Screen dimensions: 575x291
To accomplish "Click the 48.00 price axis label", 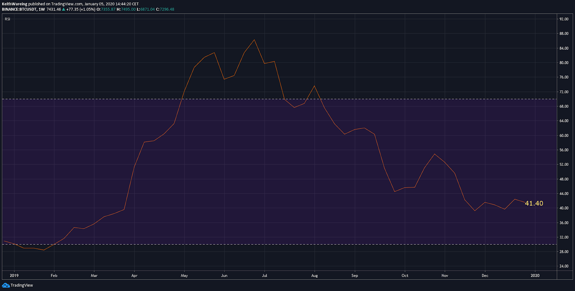I will tap(564, 179).
